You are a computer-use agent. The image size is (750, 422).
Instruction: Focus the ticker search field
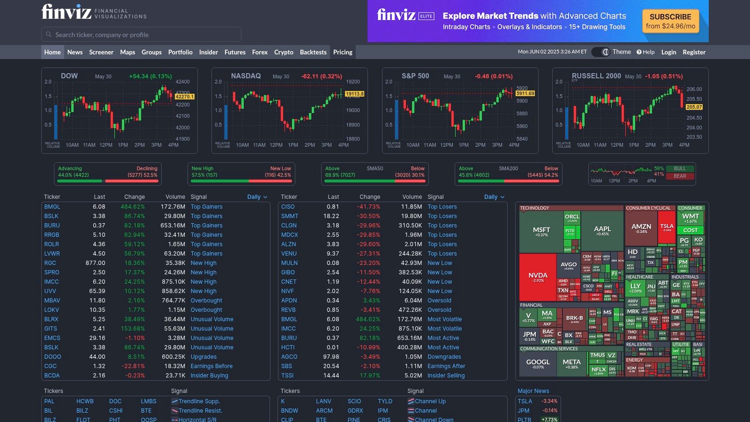pos(141,34)
